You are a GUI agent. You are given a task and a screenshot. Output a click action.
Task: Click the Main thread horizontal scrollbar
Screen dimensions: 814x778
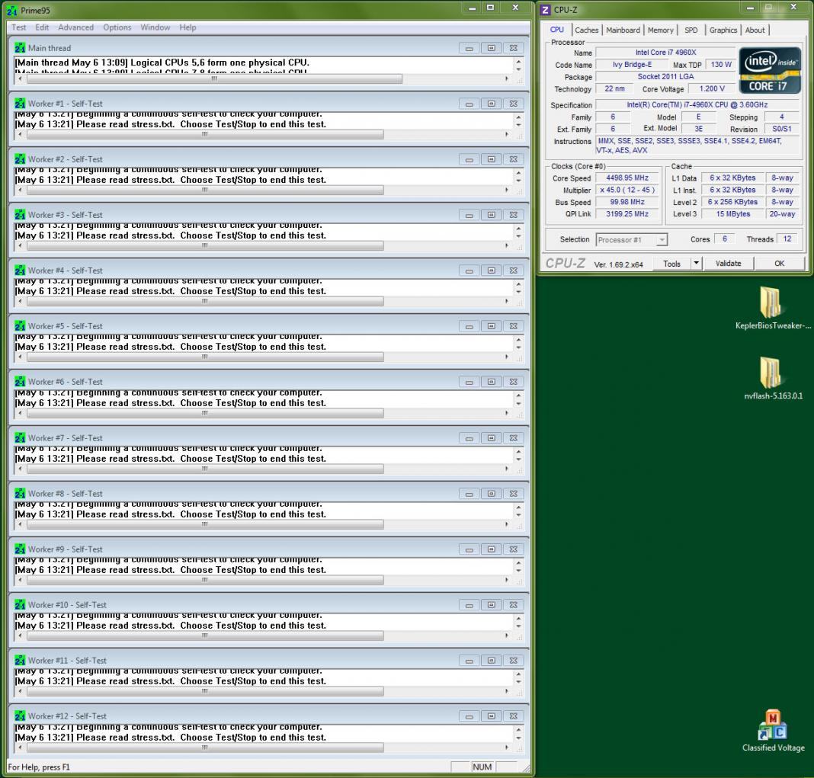click(x=264, y=79)
